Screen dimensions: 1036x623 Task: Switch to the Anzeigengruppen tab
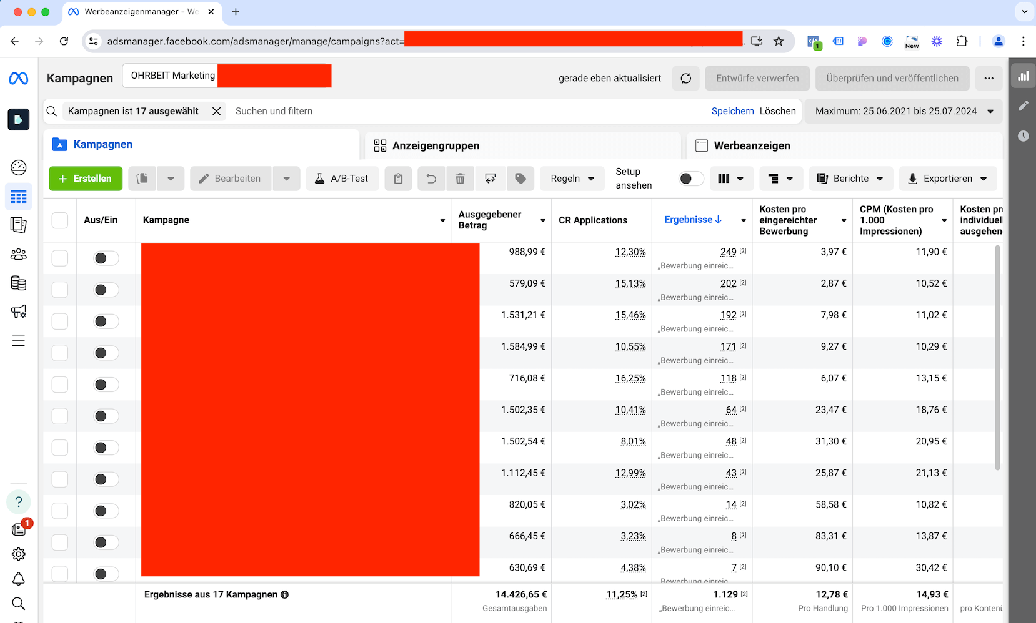pos(436,145)
